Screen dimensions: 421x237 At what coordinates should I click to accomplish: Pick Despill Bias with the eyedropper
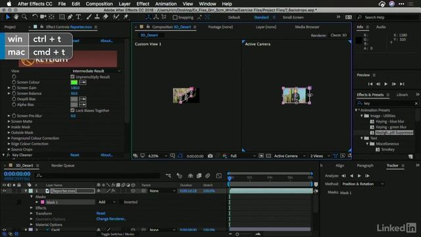coord(83,99)
